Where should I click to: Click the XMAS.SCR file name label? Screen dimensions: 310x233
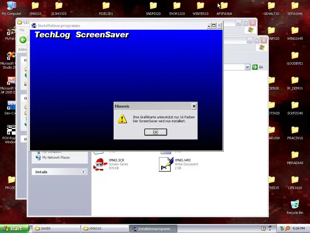tap(117, 160)
